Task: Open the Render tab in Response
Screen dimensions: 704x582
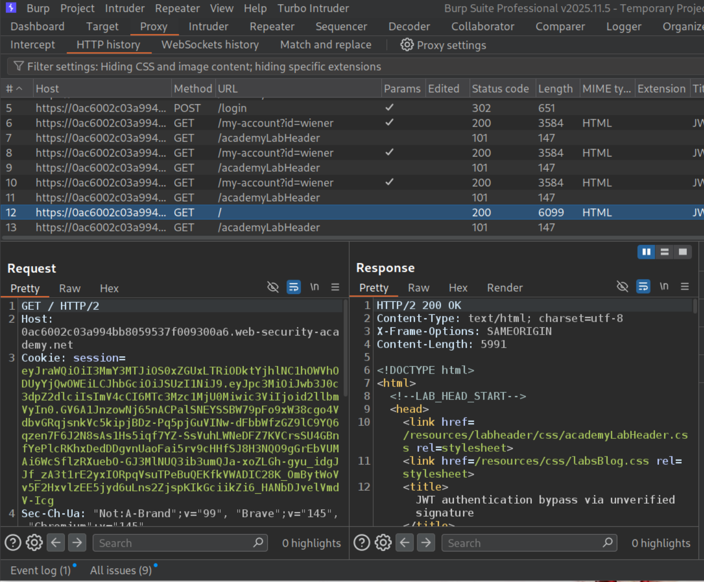Action: click(504, 288)
